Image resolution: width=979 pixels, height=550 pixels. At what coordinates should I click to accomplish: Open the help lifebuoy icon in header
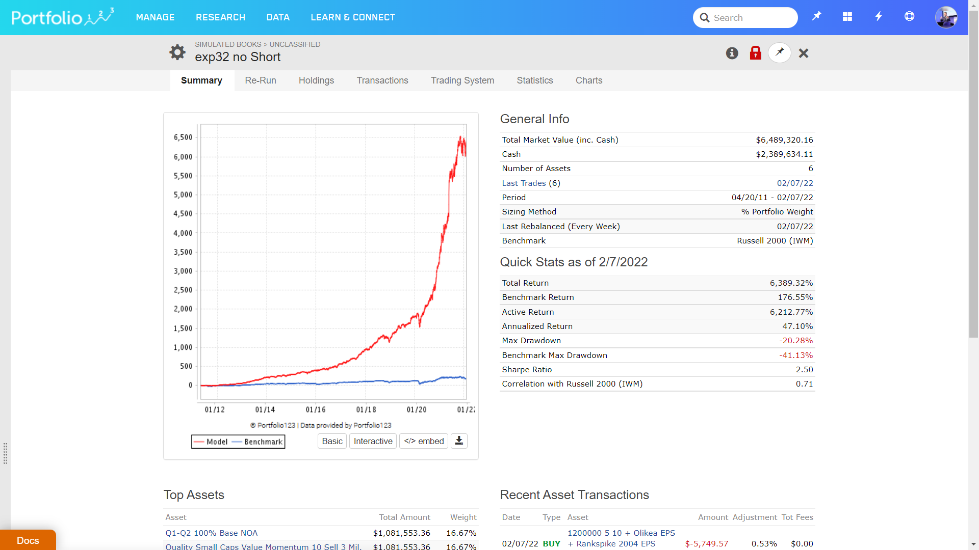tap(909, 17)
